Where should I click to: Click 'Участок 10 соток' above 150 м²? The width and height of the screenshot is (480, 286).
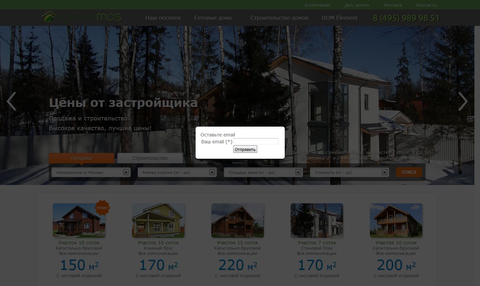pos(79,243)
